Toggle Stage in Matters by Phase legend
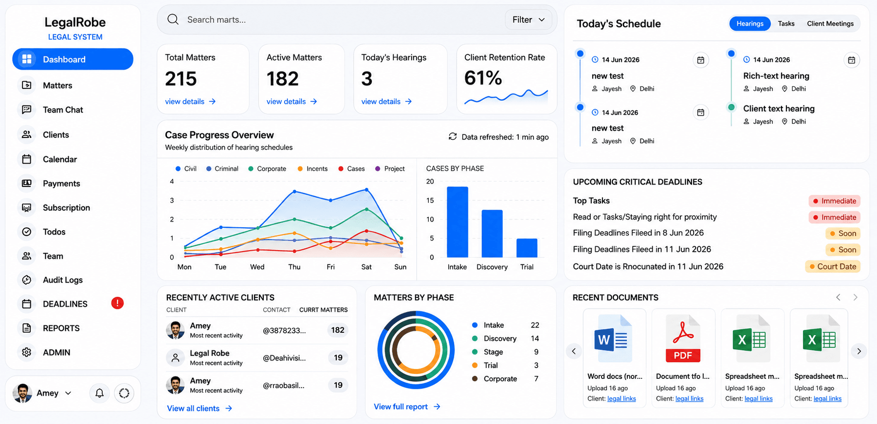The height and width of the screenshot is (424, 877). click(x=488, y=352)
